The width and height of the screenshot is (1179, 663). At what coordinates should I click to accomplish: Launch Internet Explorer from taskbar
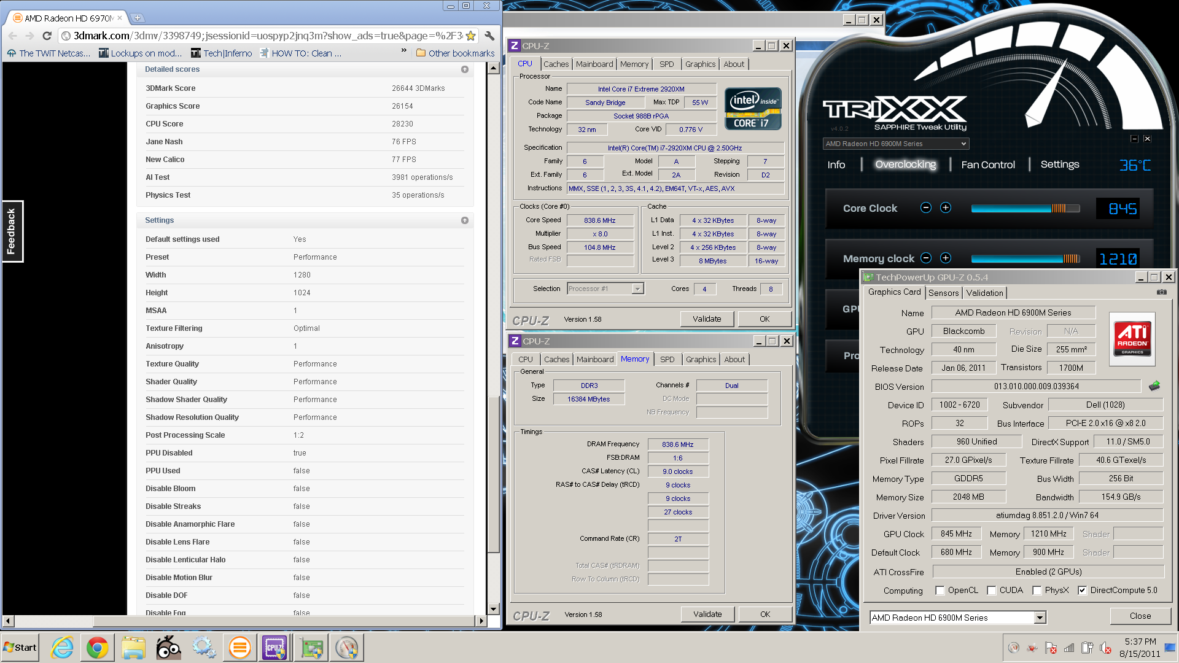[62, 648]
